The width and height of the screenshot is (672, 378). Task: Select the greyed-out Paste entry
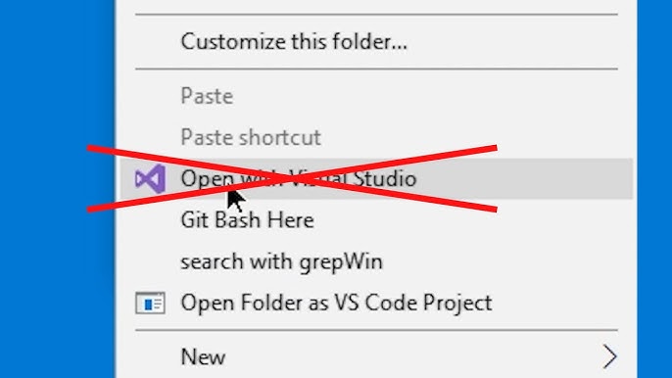pyautogui.click(x=207, y=96)
